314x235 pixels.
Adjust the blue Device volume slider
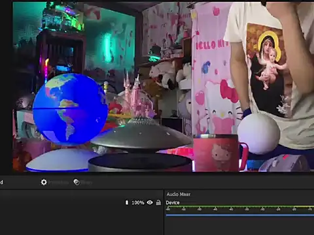[x=240, y=215]
